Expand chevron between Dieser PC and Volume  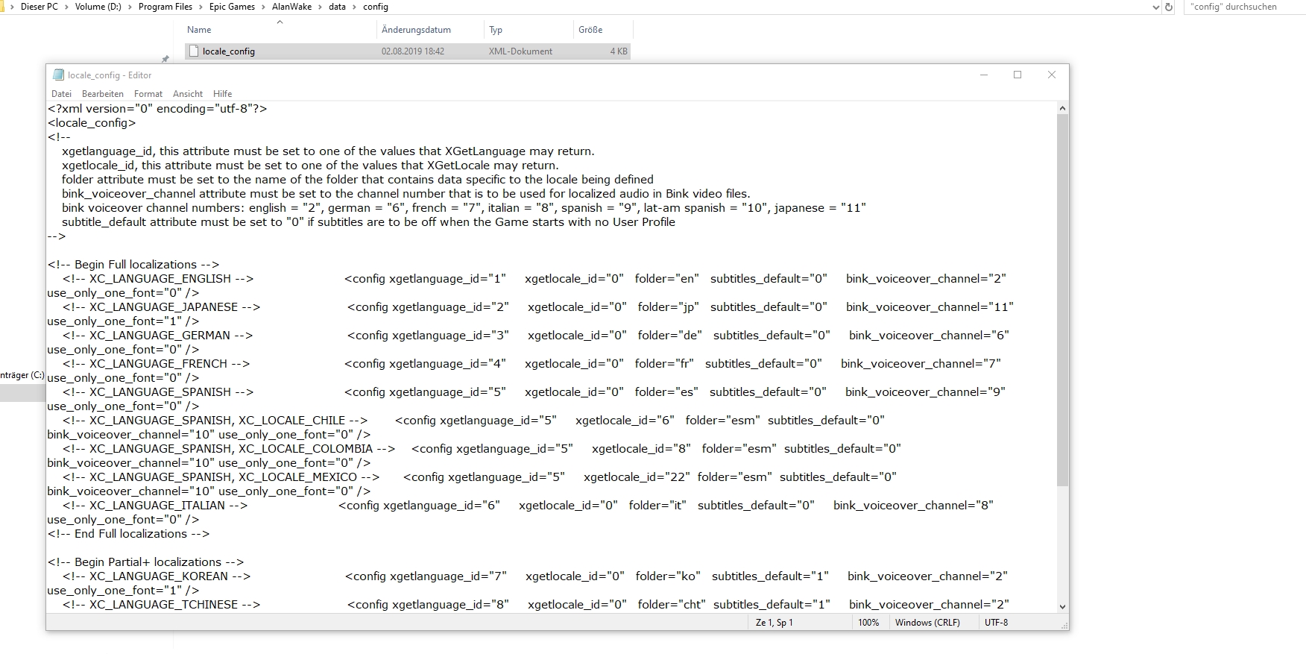pos(66,7)
